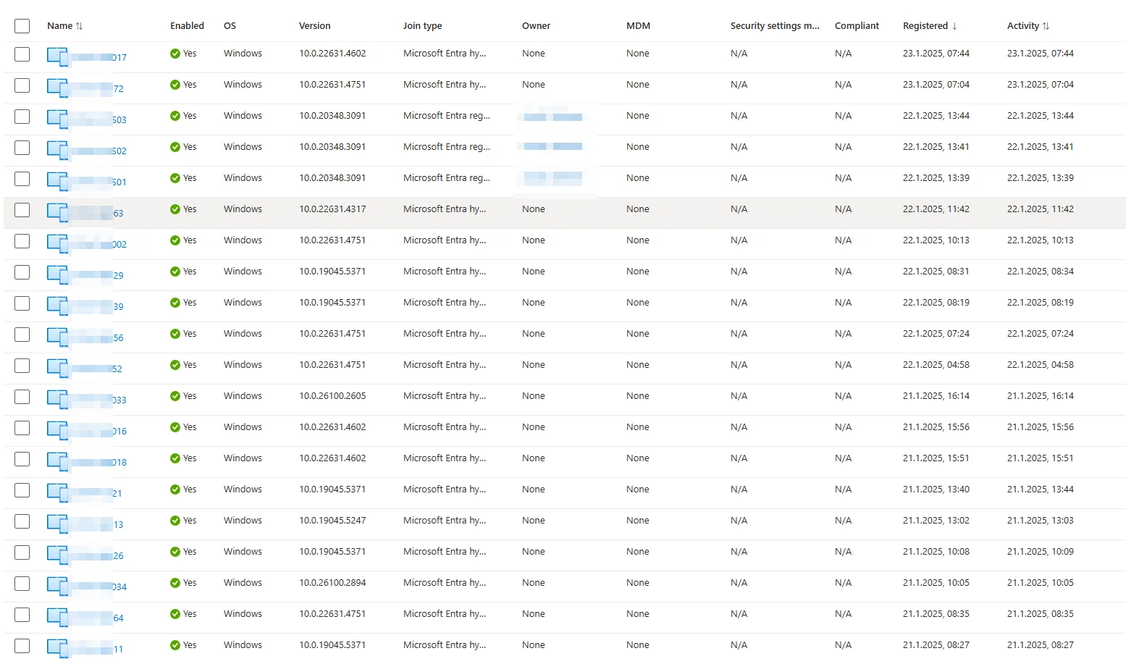Mark the checkbox for the device ending 13

pyautogui.click(x=22, y=521)
